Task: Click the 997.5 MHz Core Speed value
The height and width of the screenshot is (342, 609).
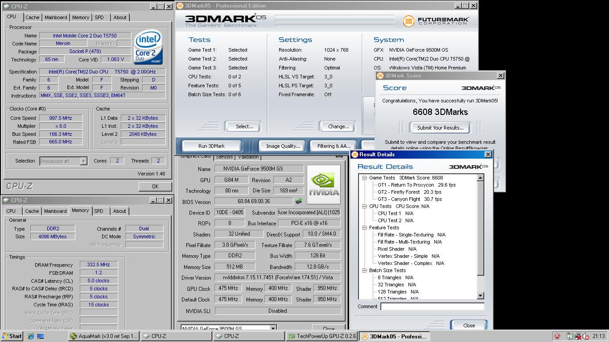Action: (x=61, y=118)
